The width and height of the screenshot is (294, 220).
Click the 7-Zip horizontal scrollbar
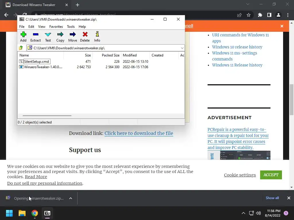point(47,116)
